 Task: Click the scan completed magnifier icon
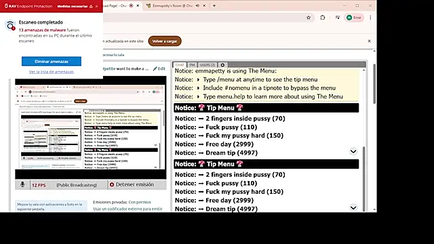(x=10, y=26)
